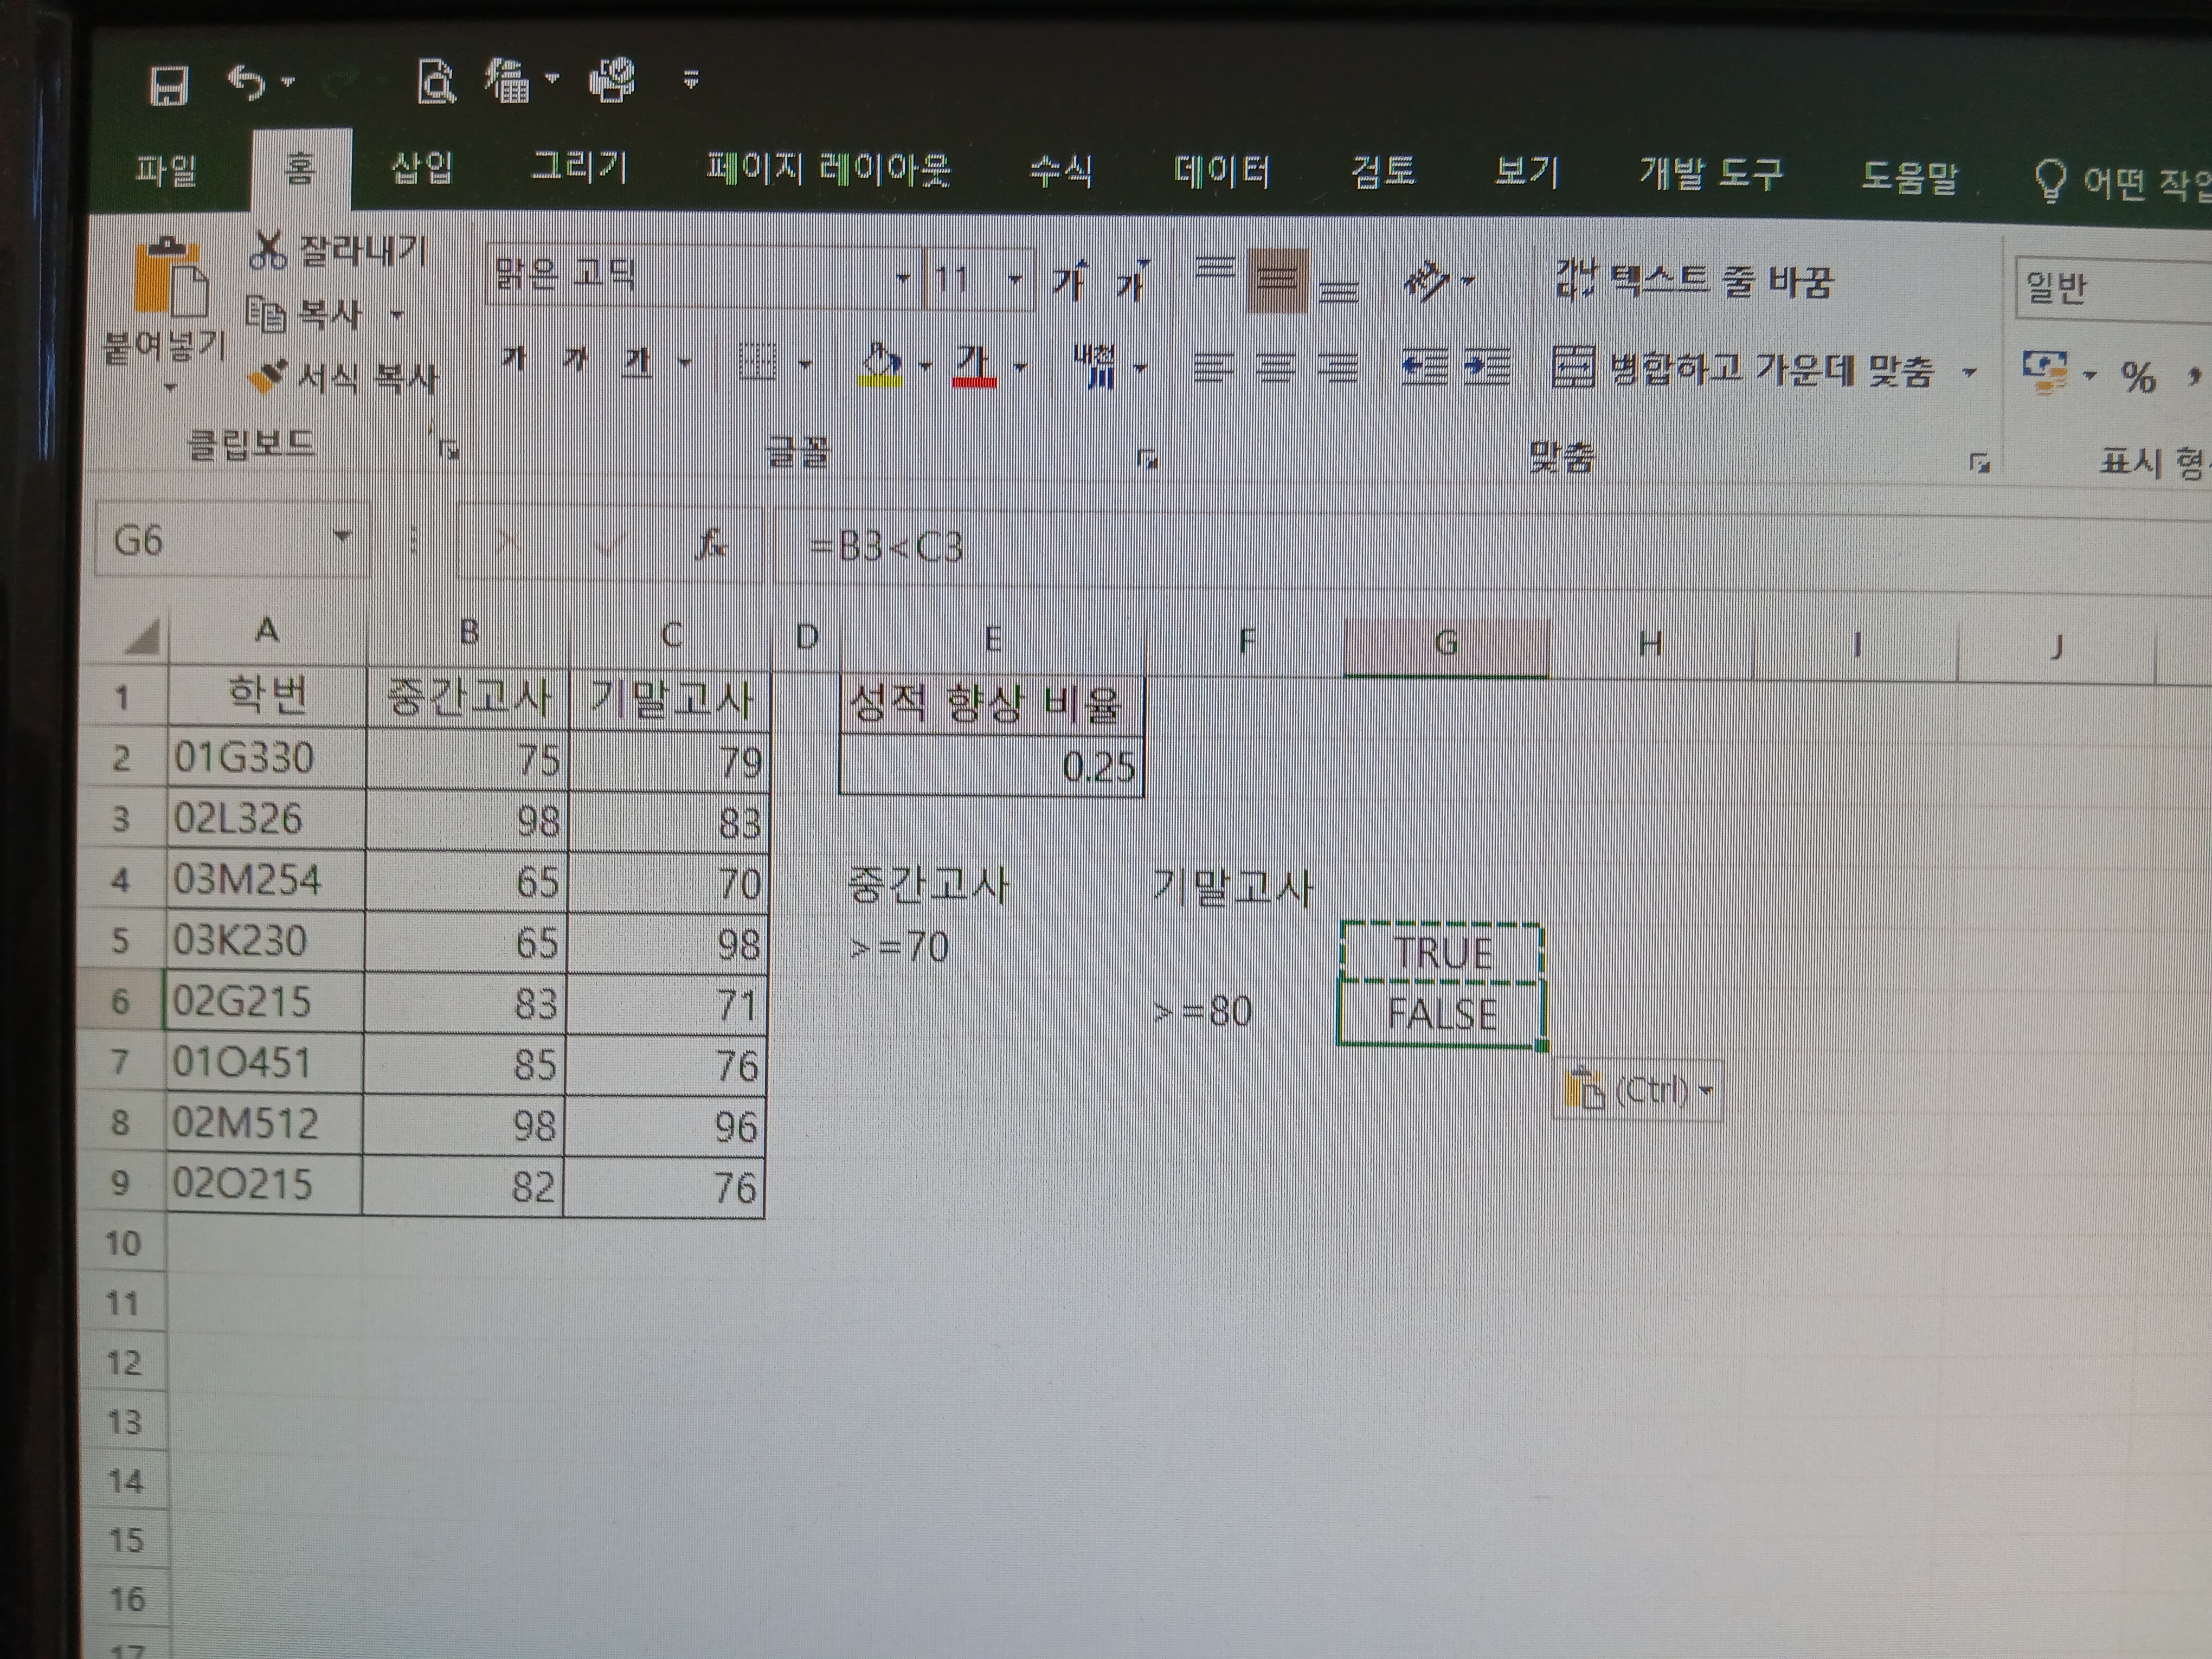Click the percent style % button
Image resolution: width=2212 pixels, height=1659 pixels.
pos(2138,377)
